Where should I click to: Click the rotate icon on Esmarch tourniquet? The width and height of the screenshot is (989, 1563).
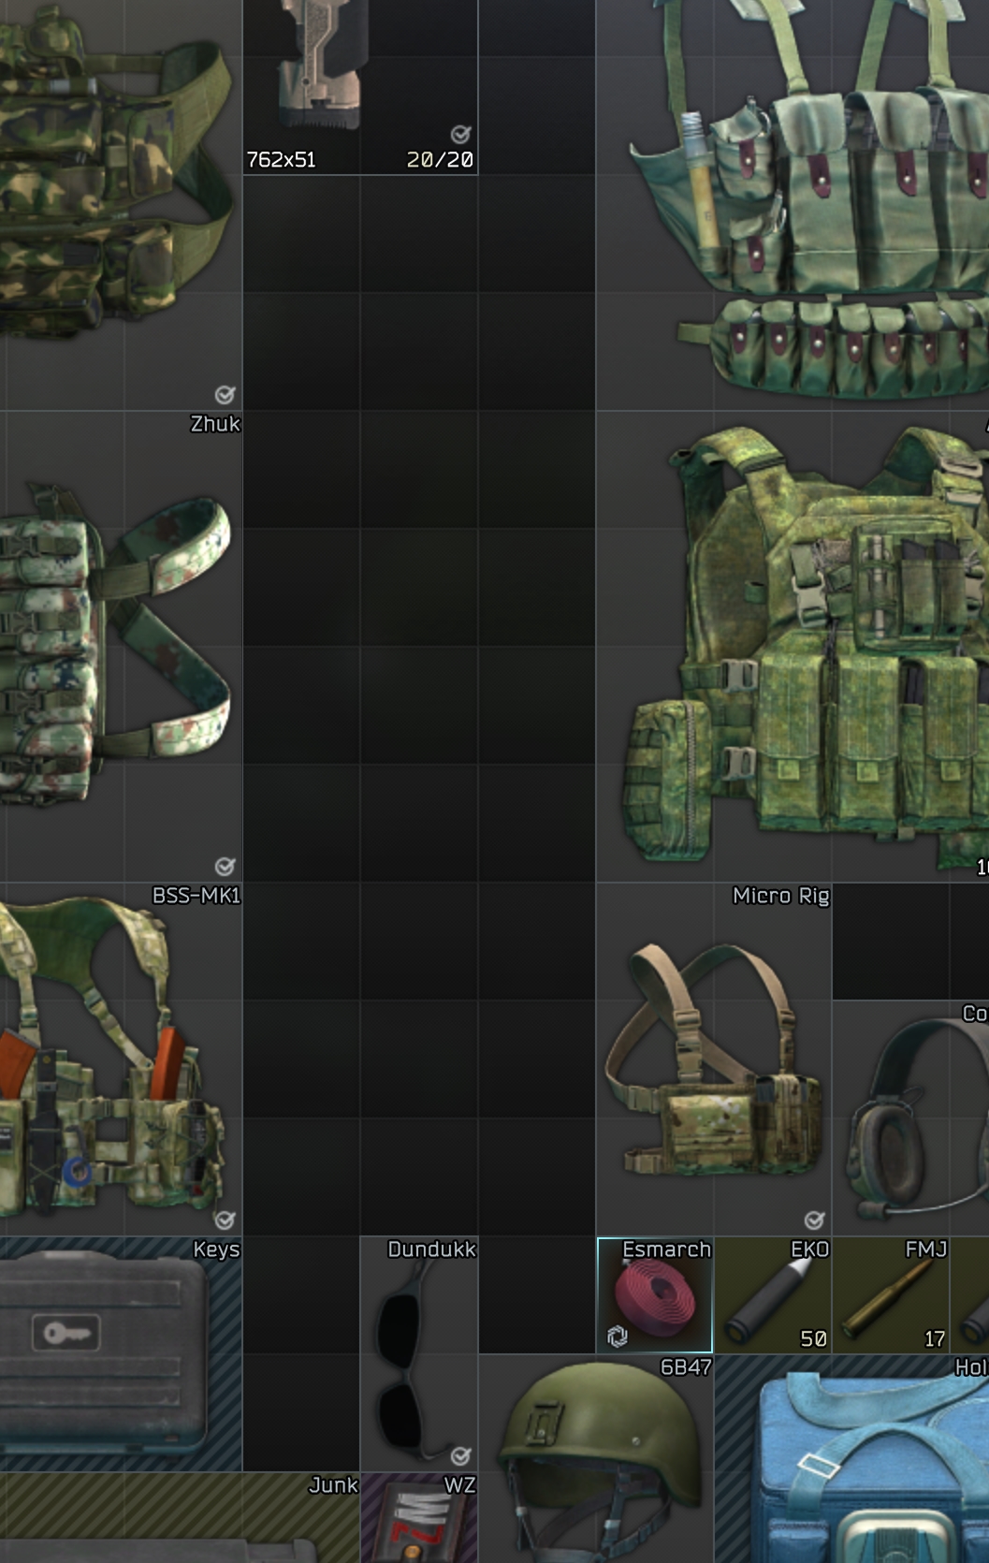coord(618,1337)
